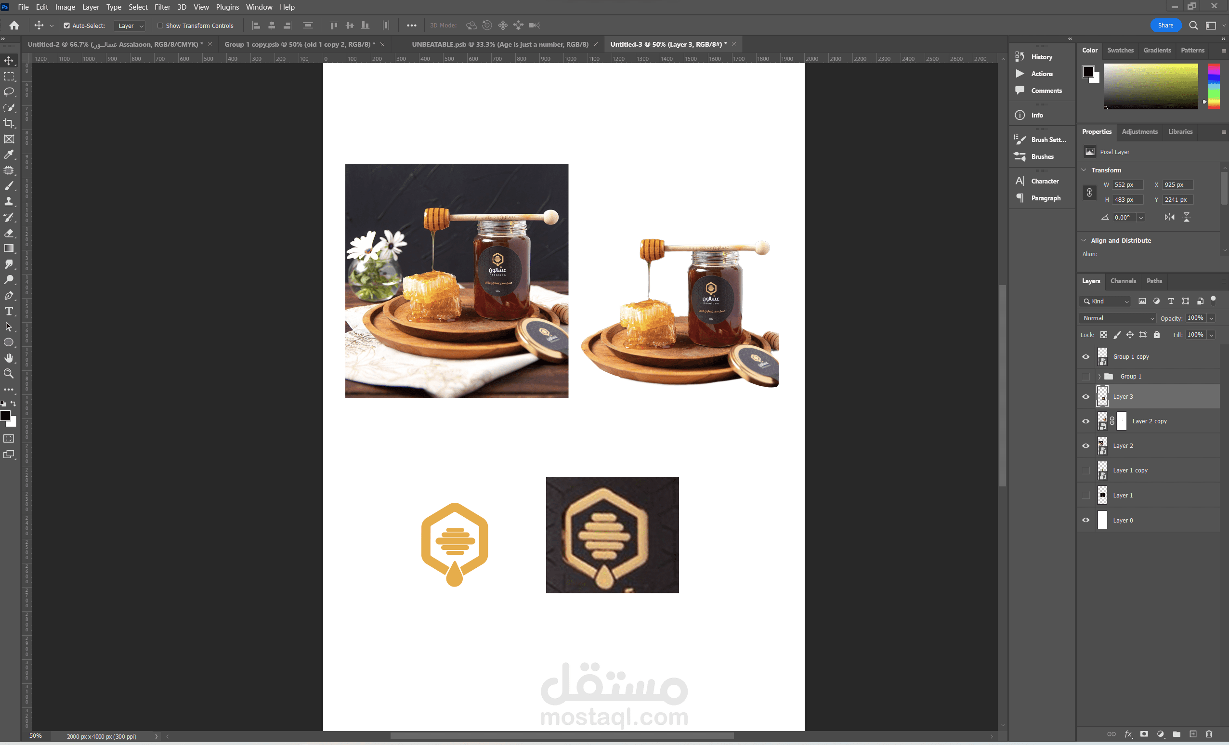1229x745 pixels.
Task: Select the Lasso tool
Action: pos(9,92)
